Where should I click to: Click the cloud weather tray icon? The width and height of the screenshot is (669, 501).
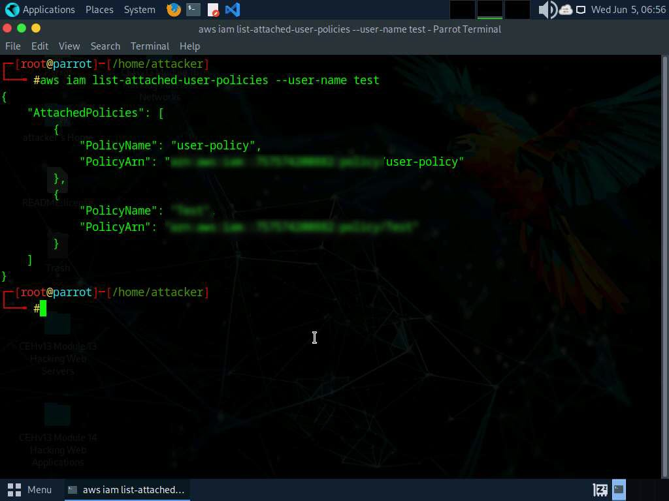pyautogui.click(x=566, y=10)
